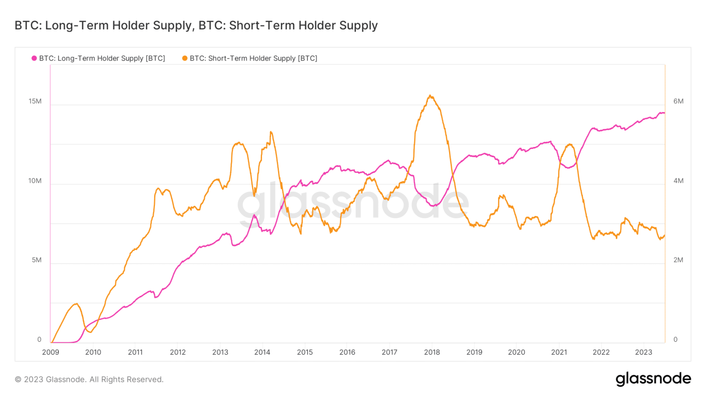The image size is (706, 397).
Task: Select the 2021 x-axis label
Action: point(559,352)
